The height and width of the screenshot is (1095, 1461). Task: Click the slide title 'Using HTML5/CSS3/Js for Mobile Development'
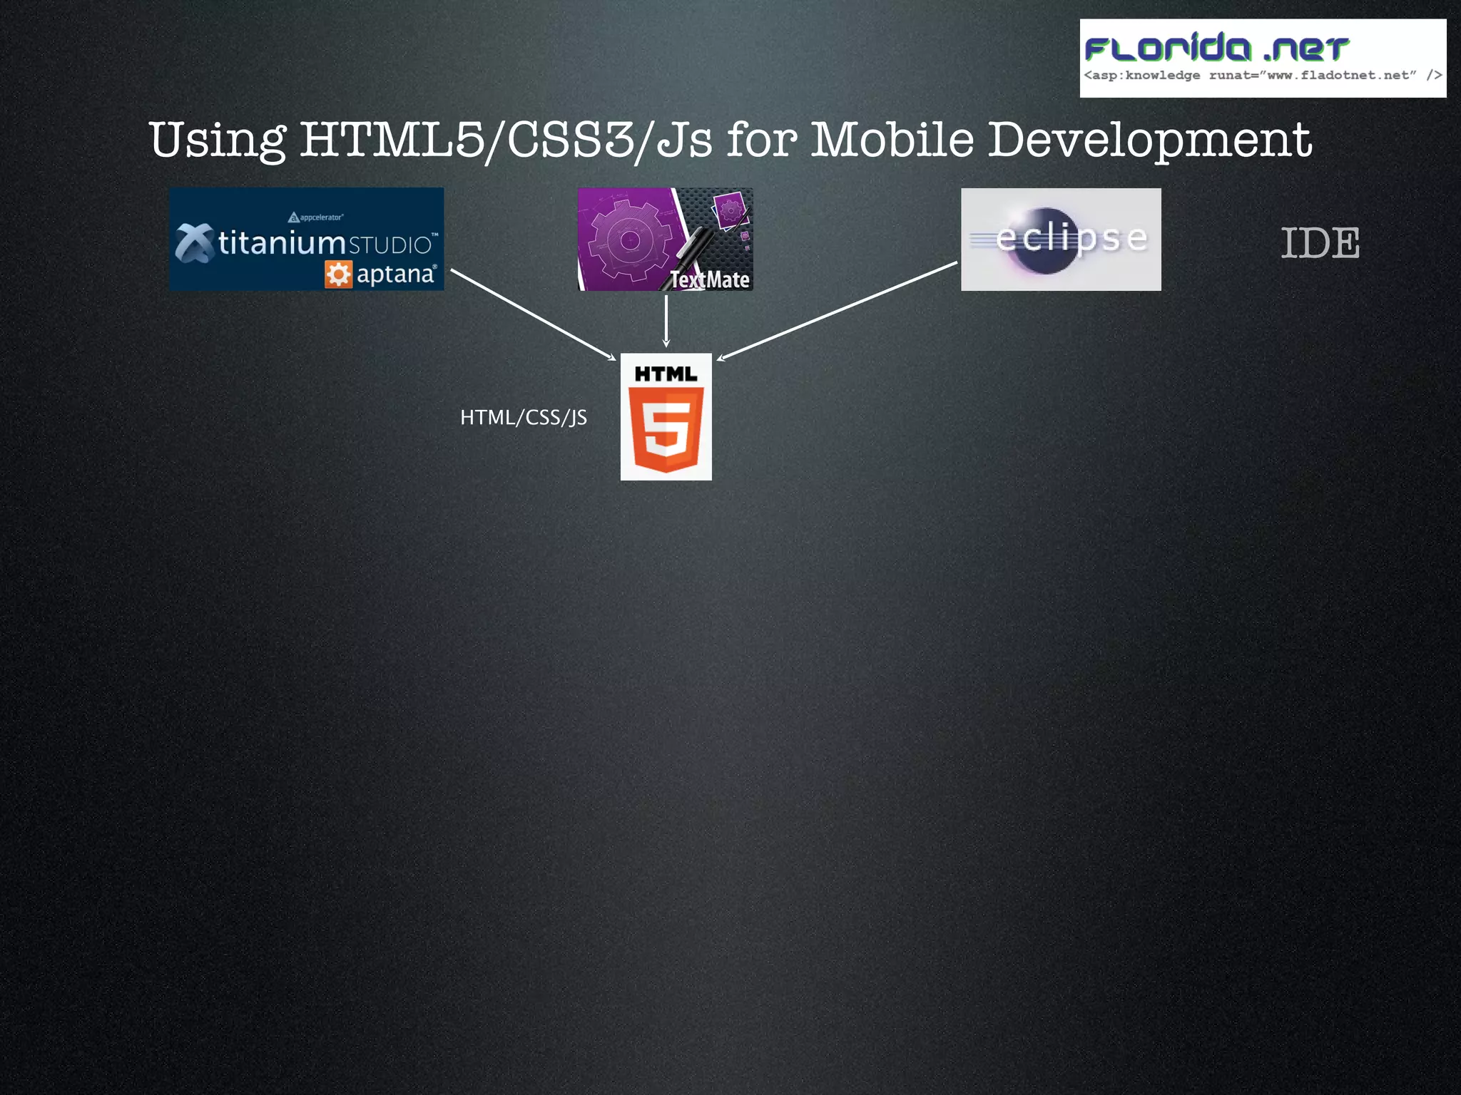(x=730, y=140)
